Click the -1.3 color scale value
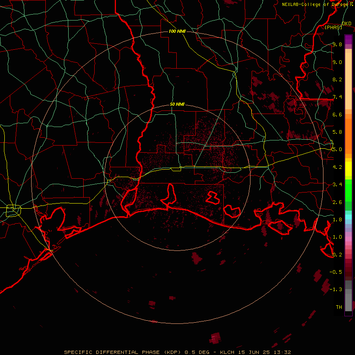This screenshot has width=355, height=355. coord(336,290)
